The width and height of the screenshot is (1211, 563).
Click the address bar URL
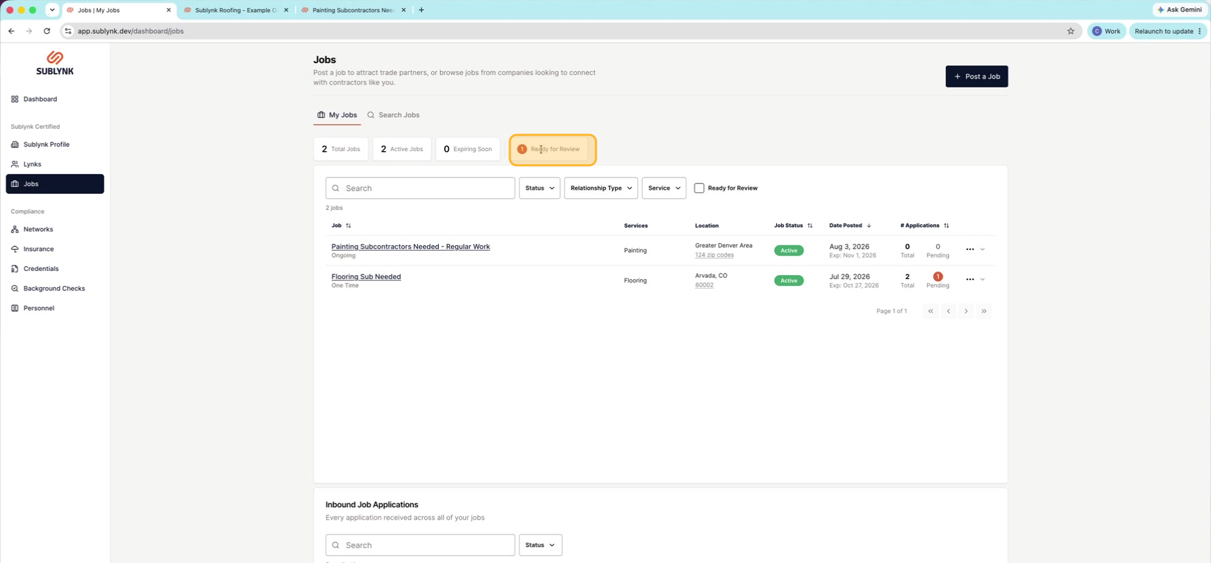click(131, 31)
